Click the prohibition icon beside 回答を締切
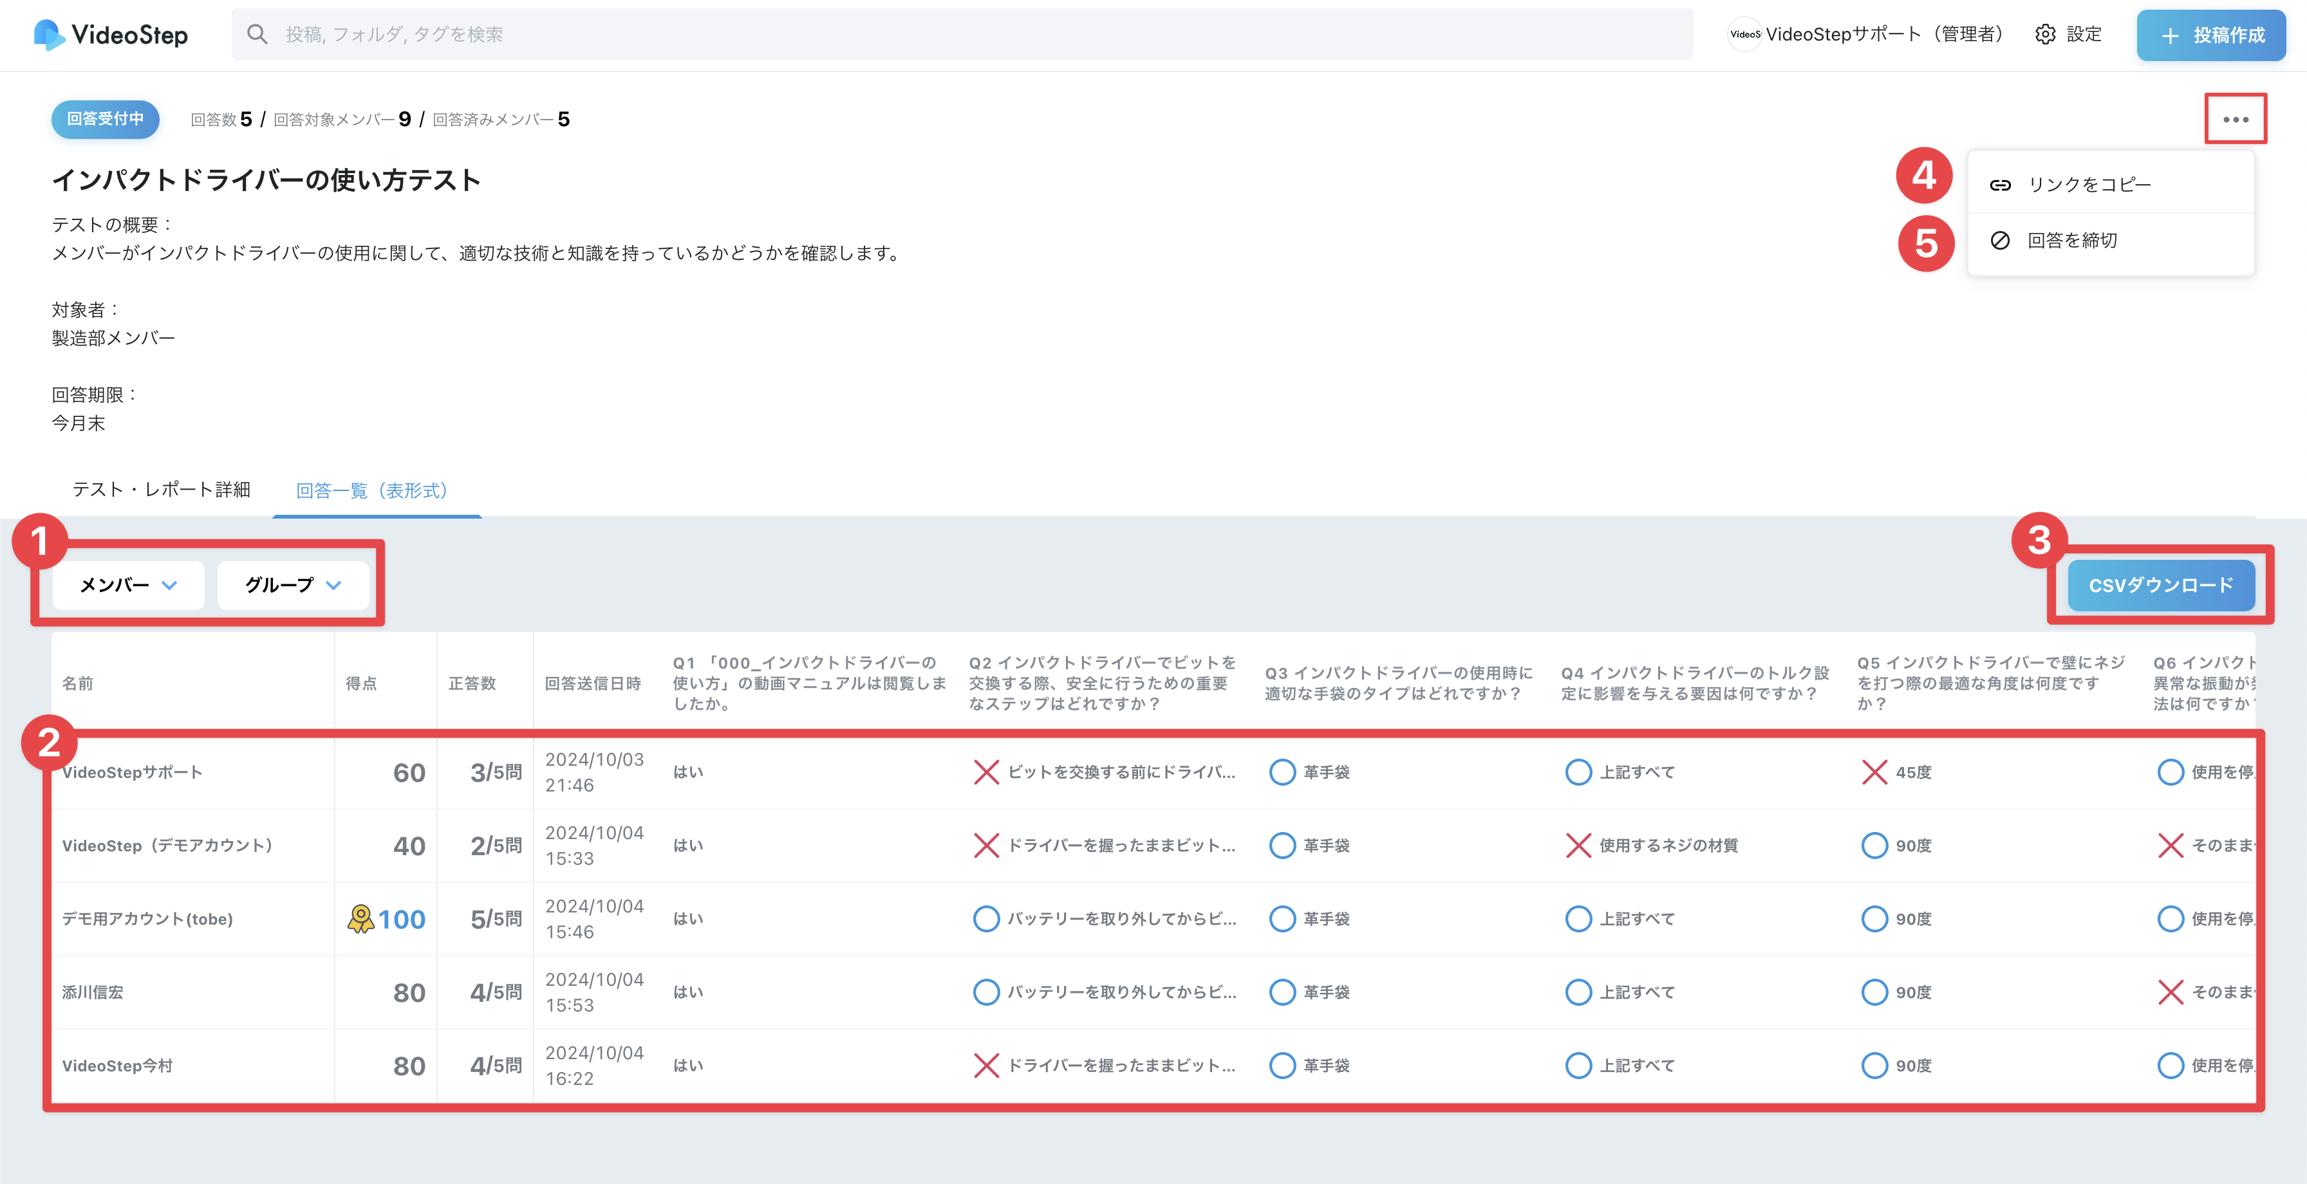The image size is (2307, 1184). click(x=2000, y=241)
